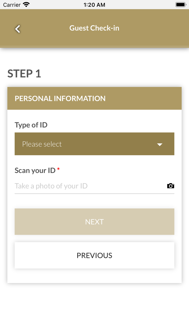Open the Type of ID dropdown
Image resolution: width=189 pixels, height=335 pixels.
point(94,144)
